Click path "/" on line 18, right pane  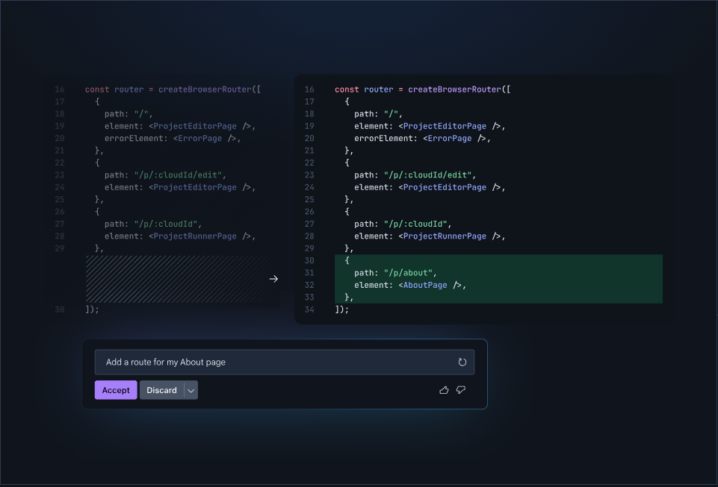[378, 114]
